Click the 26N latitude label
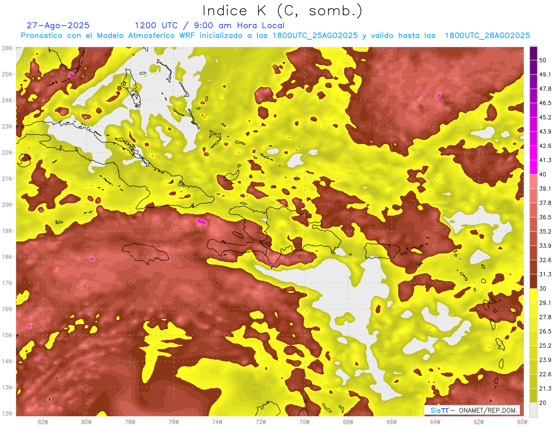The height and width of the screenshot is (428, 555). click(x=6, y=48)
